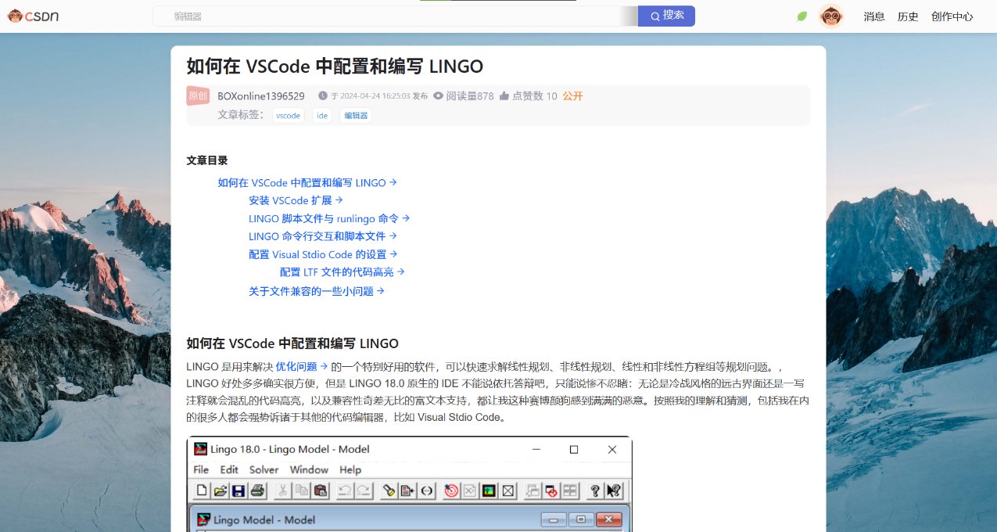The image size is (997, 532).
Task: Click the Lingo 18.0 window title text
Action: (290, 449)
